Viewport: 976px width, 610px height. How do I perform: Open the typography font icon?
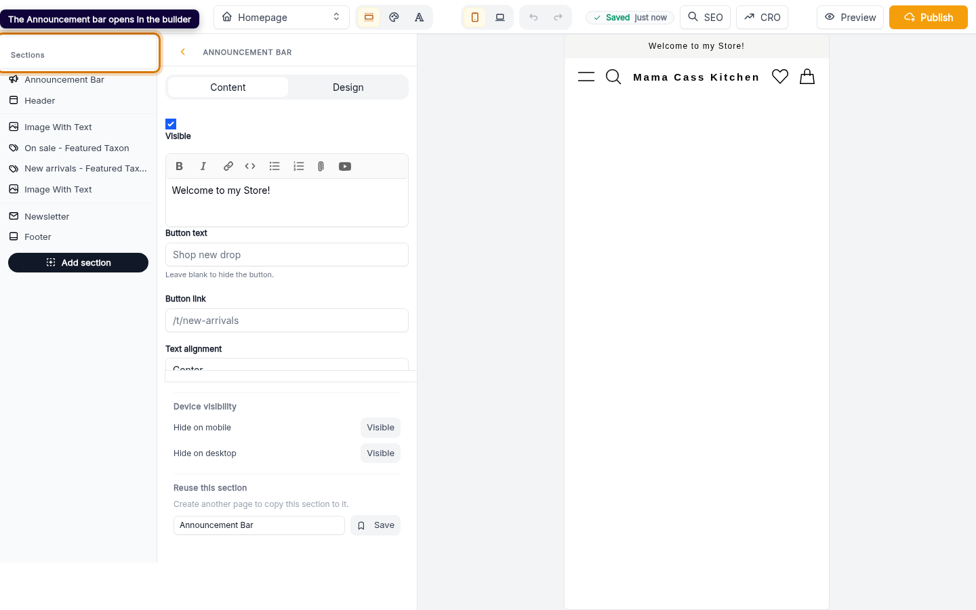tap(420, 18)
